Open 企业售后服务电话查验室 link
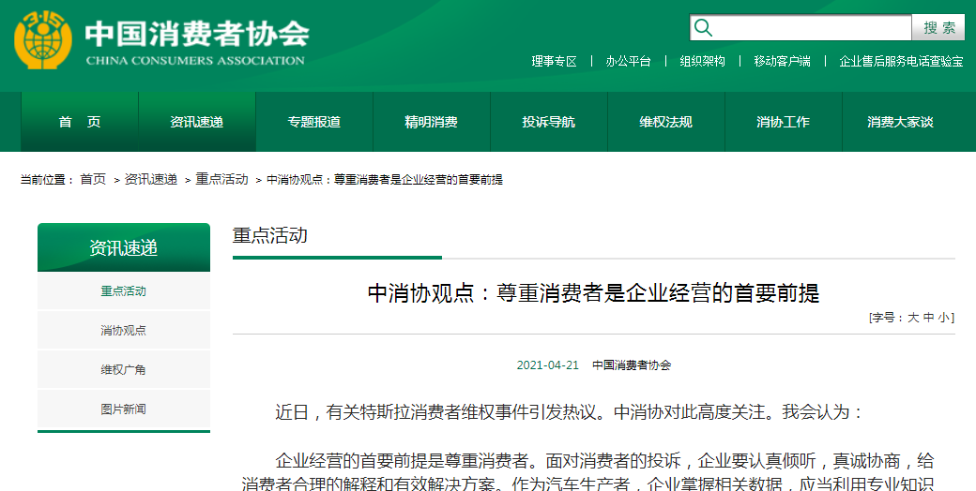Screen dimensions: 976x491 [x=901, y=61]
